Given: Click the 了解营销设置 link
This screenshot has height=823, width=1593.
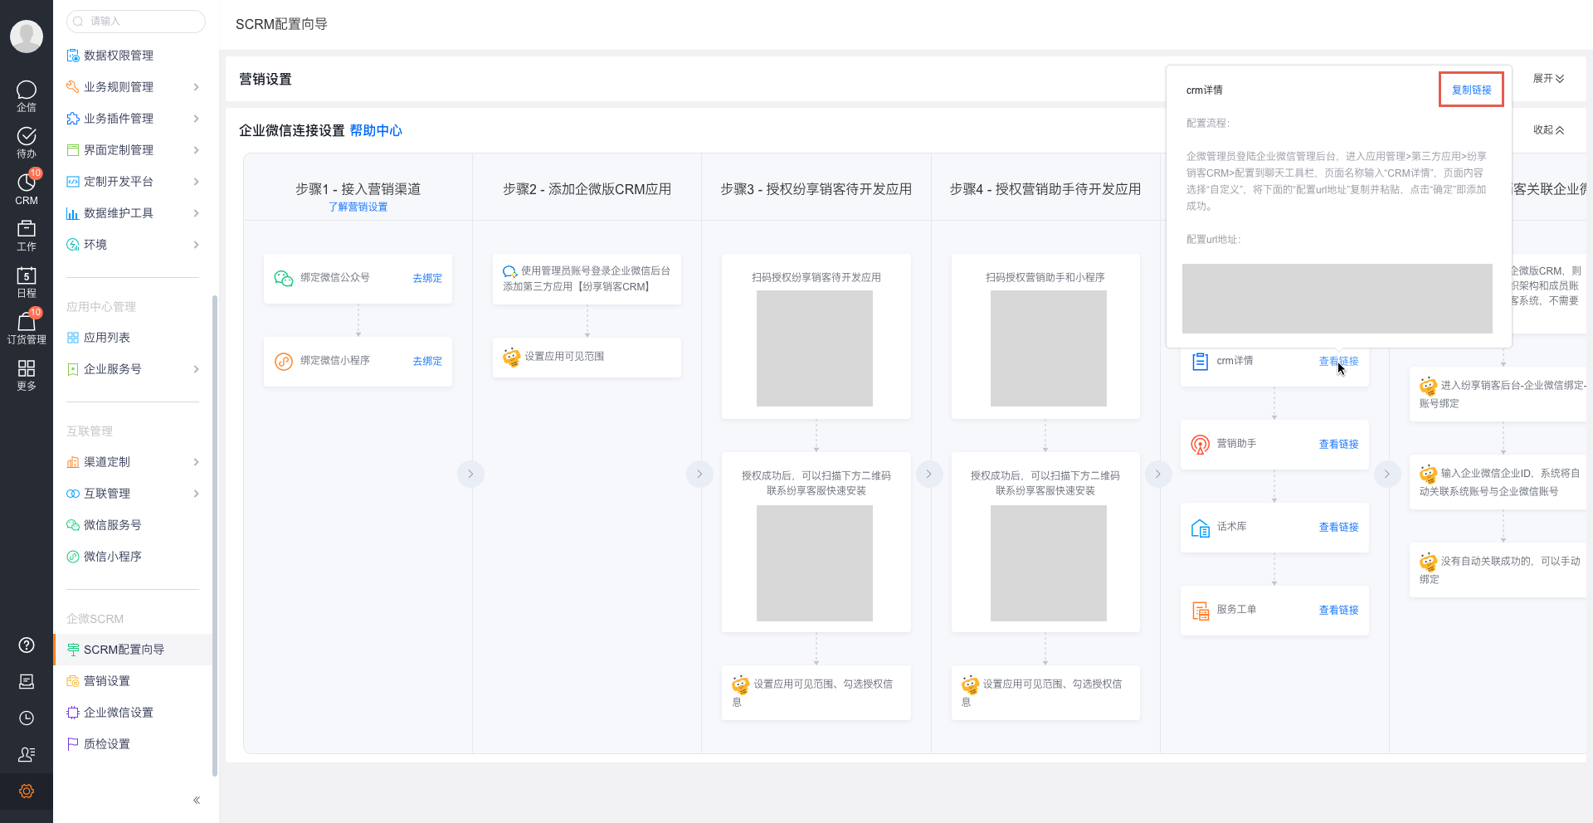Looking at the screenshot, I should point(358,207).
